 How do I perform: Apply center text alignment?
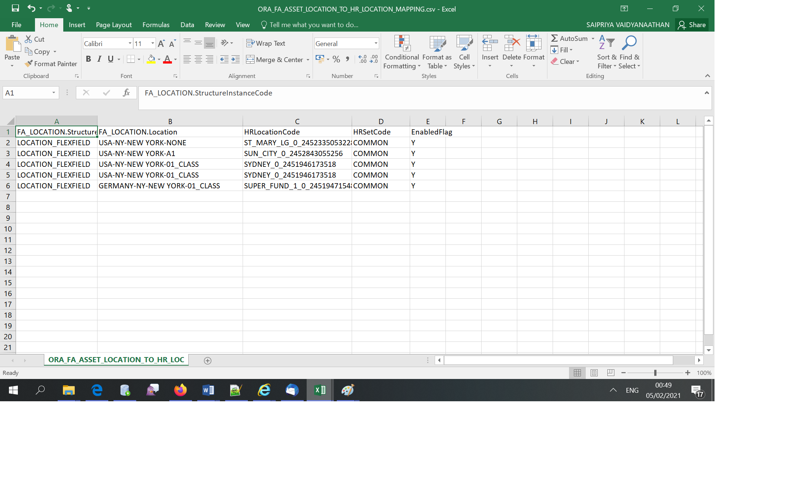tap(198, 59)
